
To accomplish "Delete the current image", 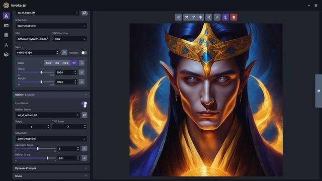I will tap(233, 17).
